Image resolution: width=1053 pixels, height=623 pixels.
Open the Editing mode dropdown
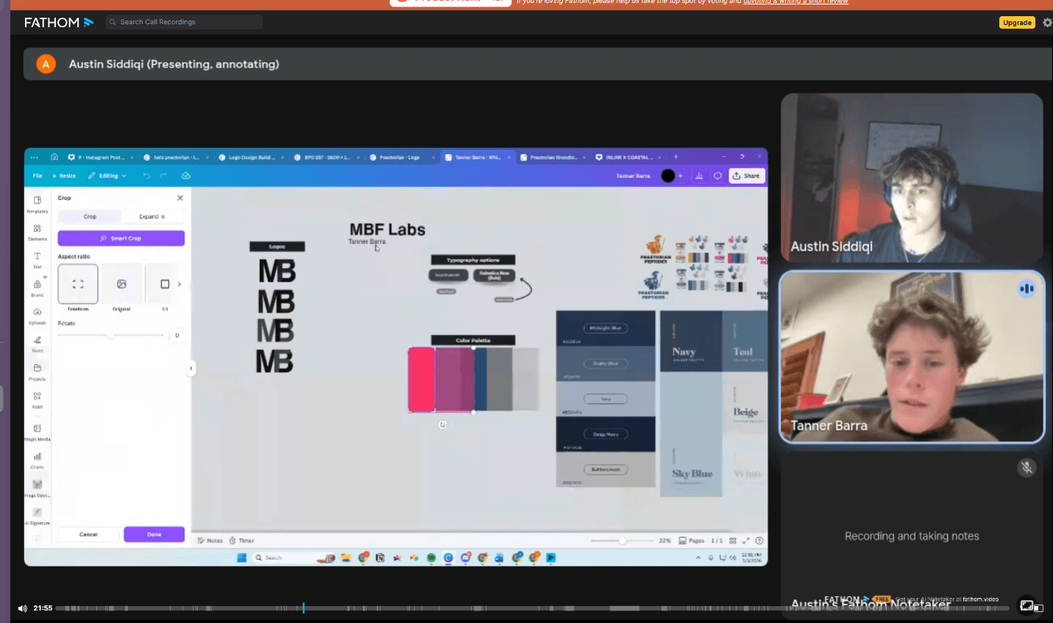coord(107,176)
